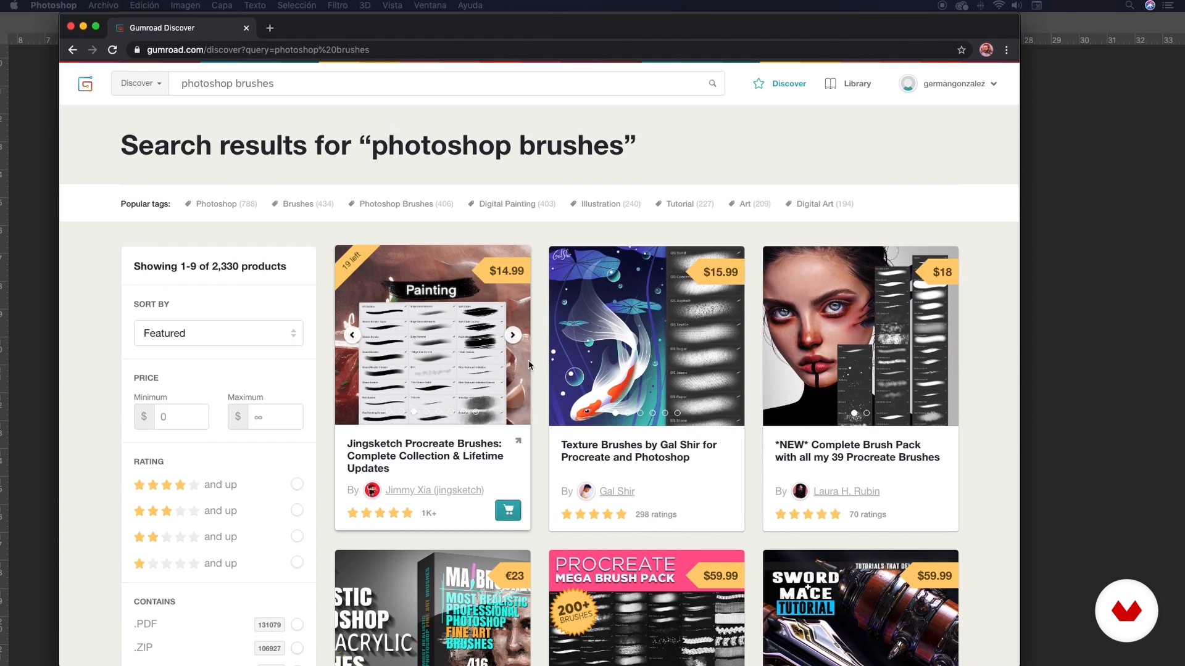Image resolution: width=1185 pixels, height=666 pixels.
Task: Open a new browser tab with plus
Action: pos(270,28)
